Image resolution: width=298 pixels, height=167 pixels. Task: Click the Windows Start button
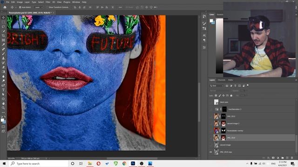(4, 164)
